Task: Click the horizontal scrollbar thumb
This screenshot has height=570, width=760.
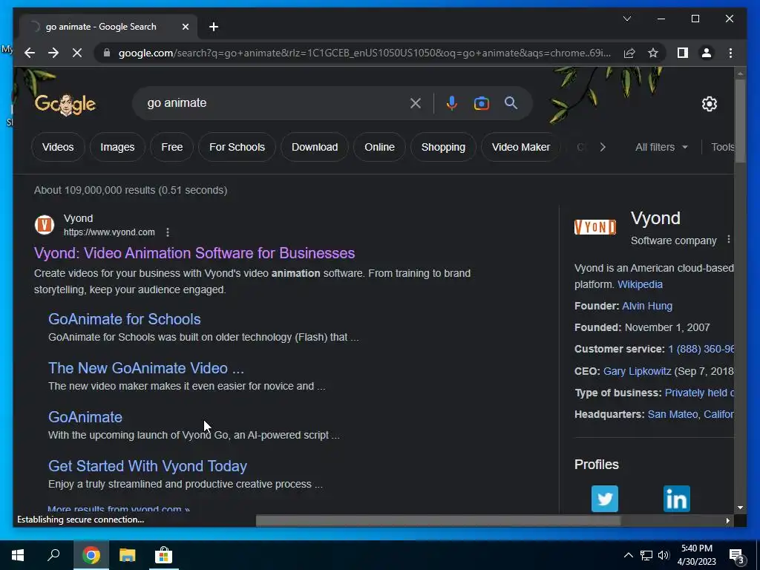Action: click(438, 521)
